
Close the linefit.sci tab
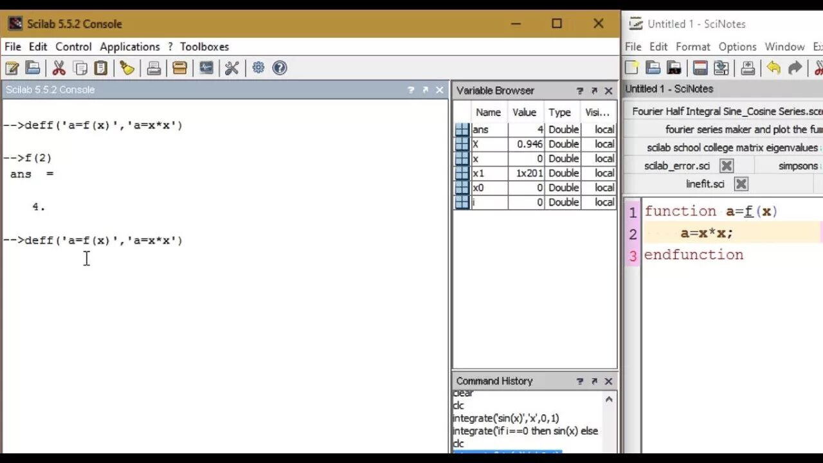[741, 184]
